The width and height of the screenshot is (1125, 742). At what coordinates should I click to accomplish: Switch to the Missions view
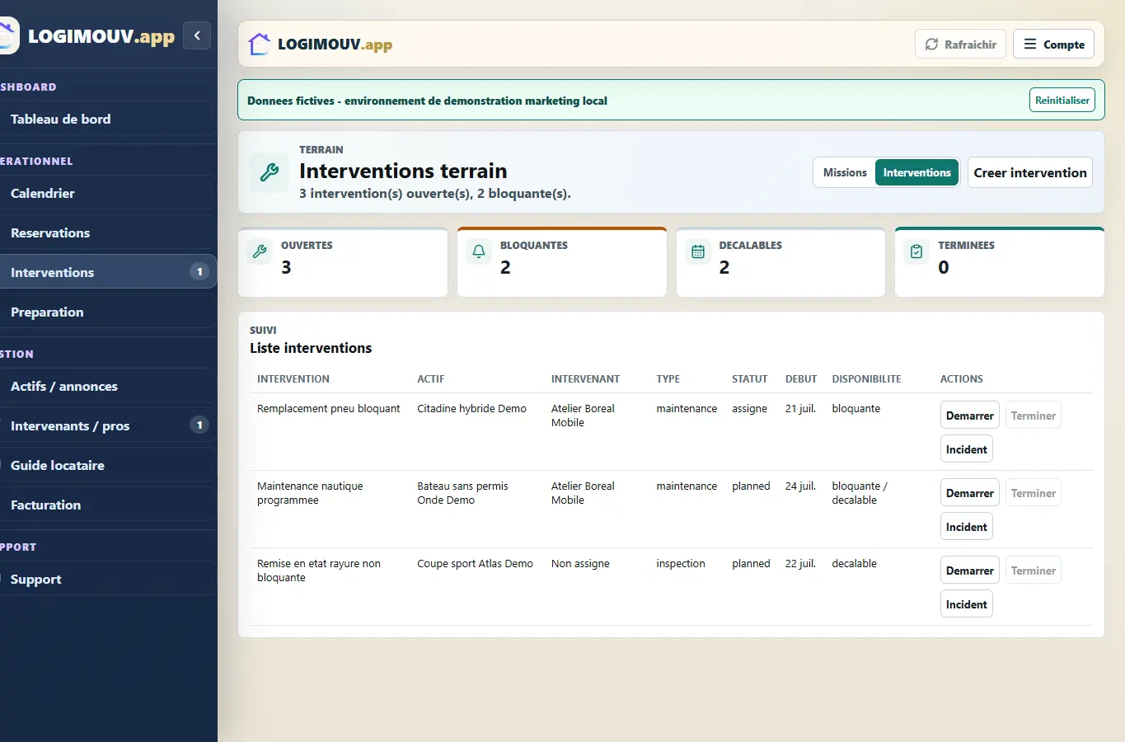[845, 172]
